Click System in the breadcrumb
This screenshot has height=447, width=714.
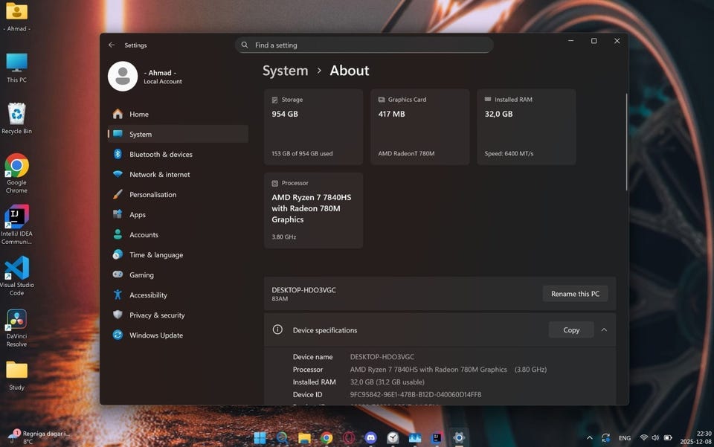285,71
